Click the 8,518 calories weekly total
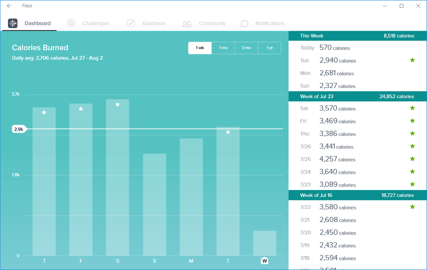The width and height of the screenshot is (427, 270). [399, 36]
